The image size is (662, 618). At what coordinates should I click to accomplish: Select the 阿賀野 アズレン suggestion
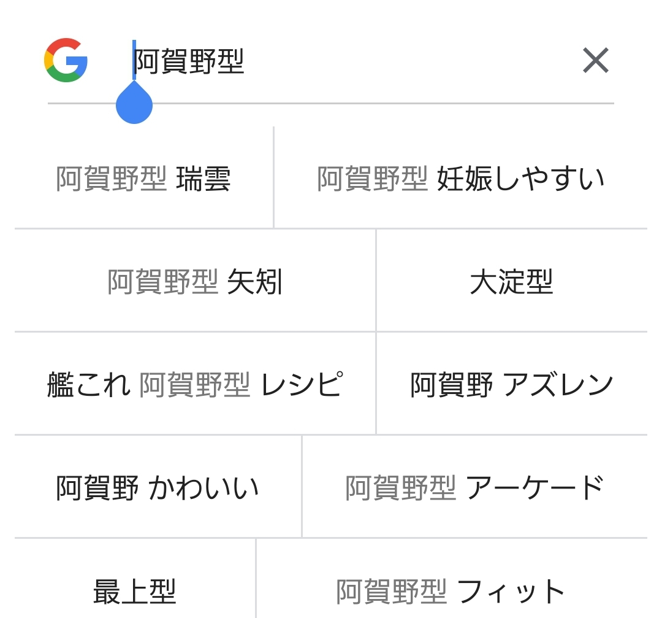click(511, 385)
